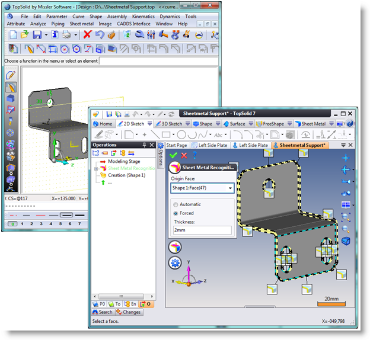Pin the Operations panel
The width and height of the screenshot is (370, 340).
coord(144,145)
